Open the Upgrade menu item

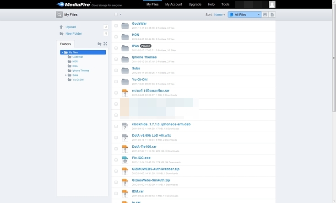[195, 4]
